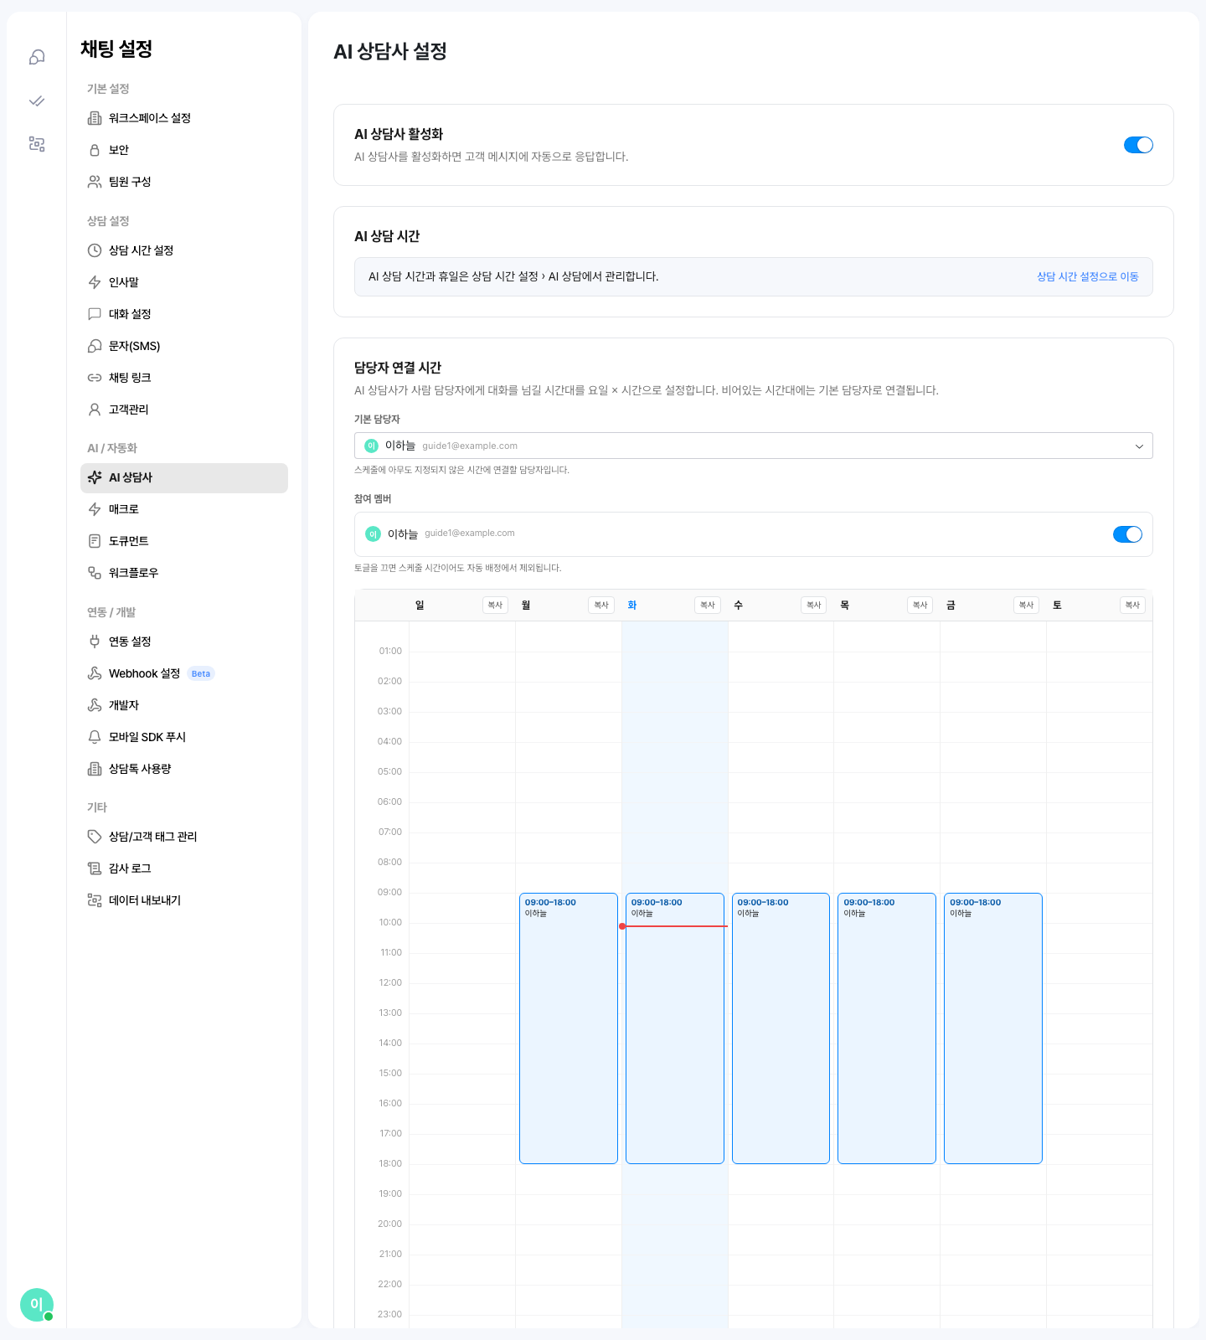Click 복사 button for 수 column

coord(814,605)
